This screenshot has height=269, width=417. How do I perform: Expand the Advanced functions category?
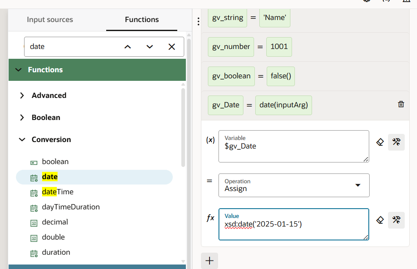tap(22, 96)
